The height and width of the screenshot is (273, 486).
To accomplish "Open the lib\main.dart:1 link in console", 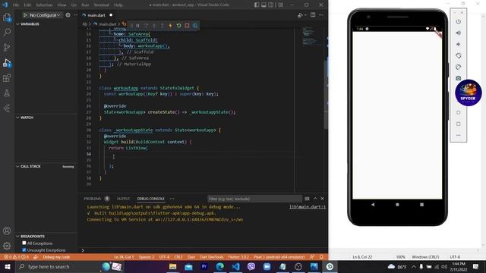I will (308, 207).
